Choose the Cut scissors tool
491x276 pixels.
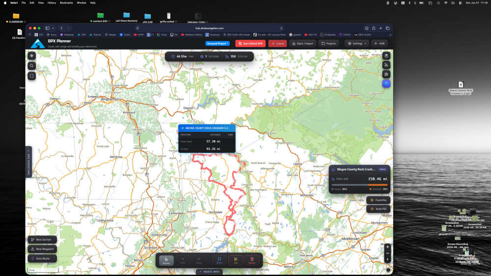click(236, 260)
